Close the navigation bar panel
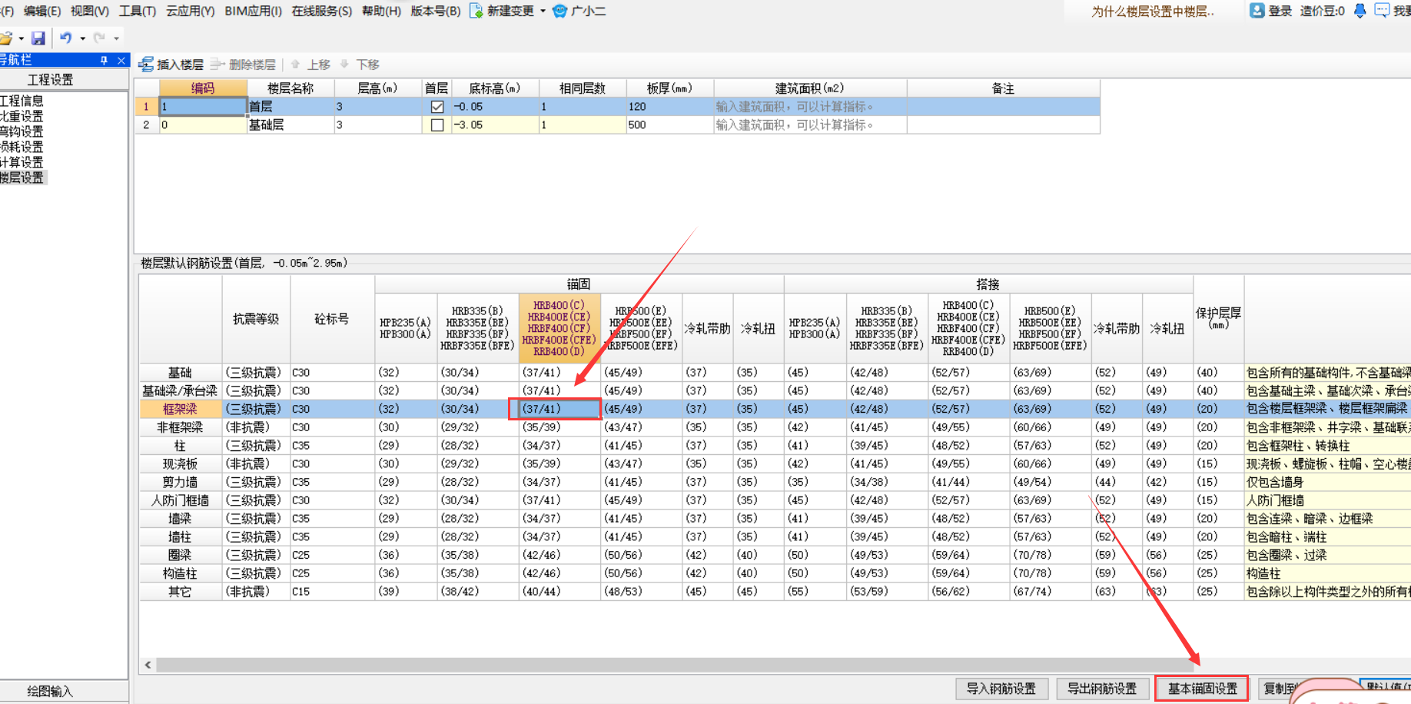The height and width of the screenshot is (704, 1411). tap(121, 60)
